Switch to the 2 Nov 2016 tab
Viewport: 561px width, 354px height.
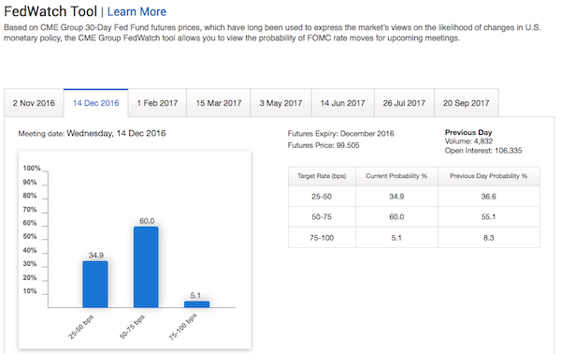[34, 103]
